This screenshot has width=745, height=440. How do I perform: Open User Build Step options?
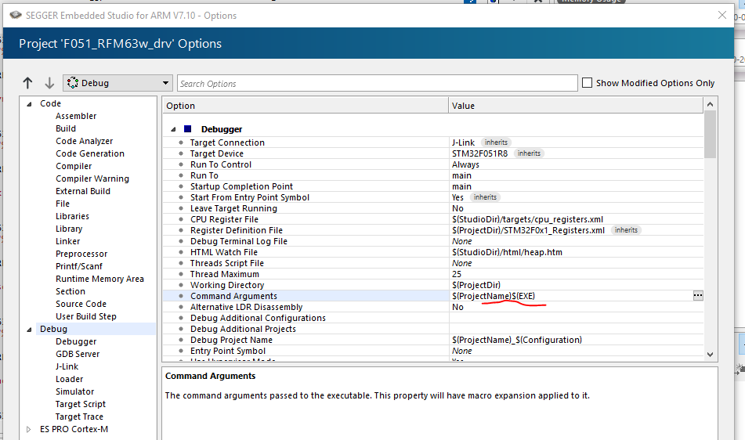coord(85,316)
